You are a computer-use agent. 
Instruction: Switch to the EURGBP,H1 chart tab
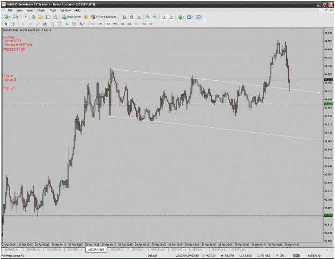tap(75, 249)
